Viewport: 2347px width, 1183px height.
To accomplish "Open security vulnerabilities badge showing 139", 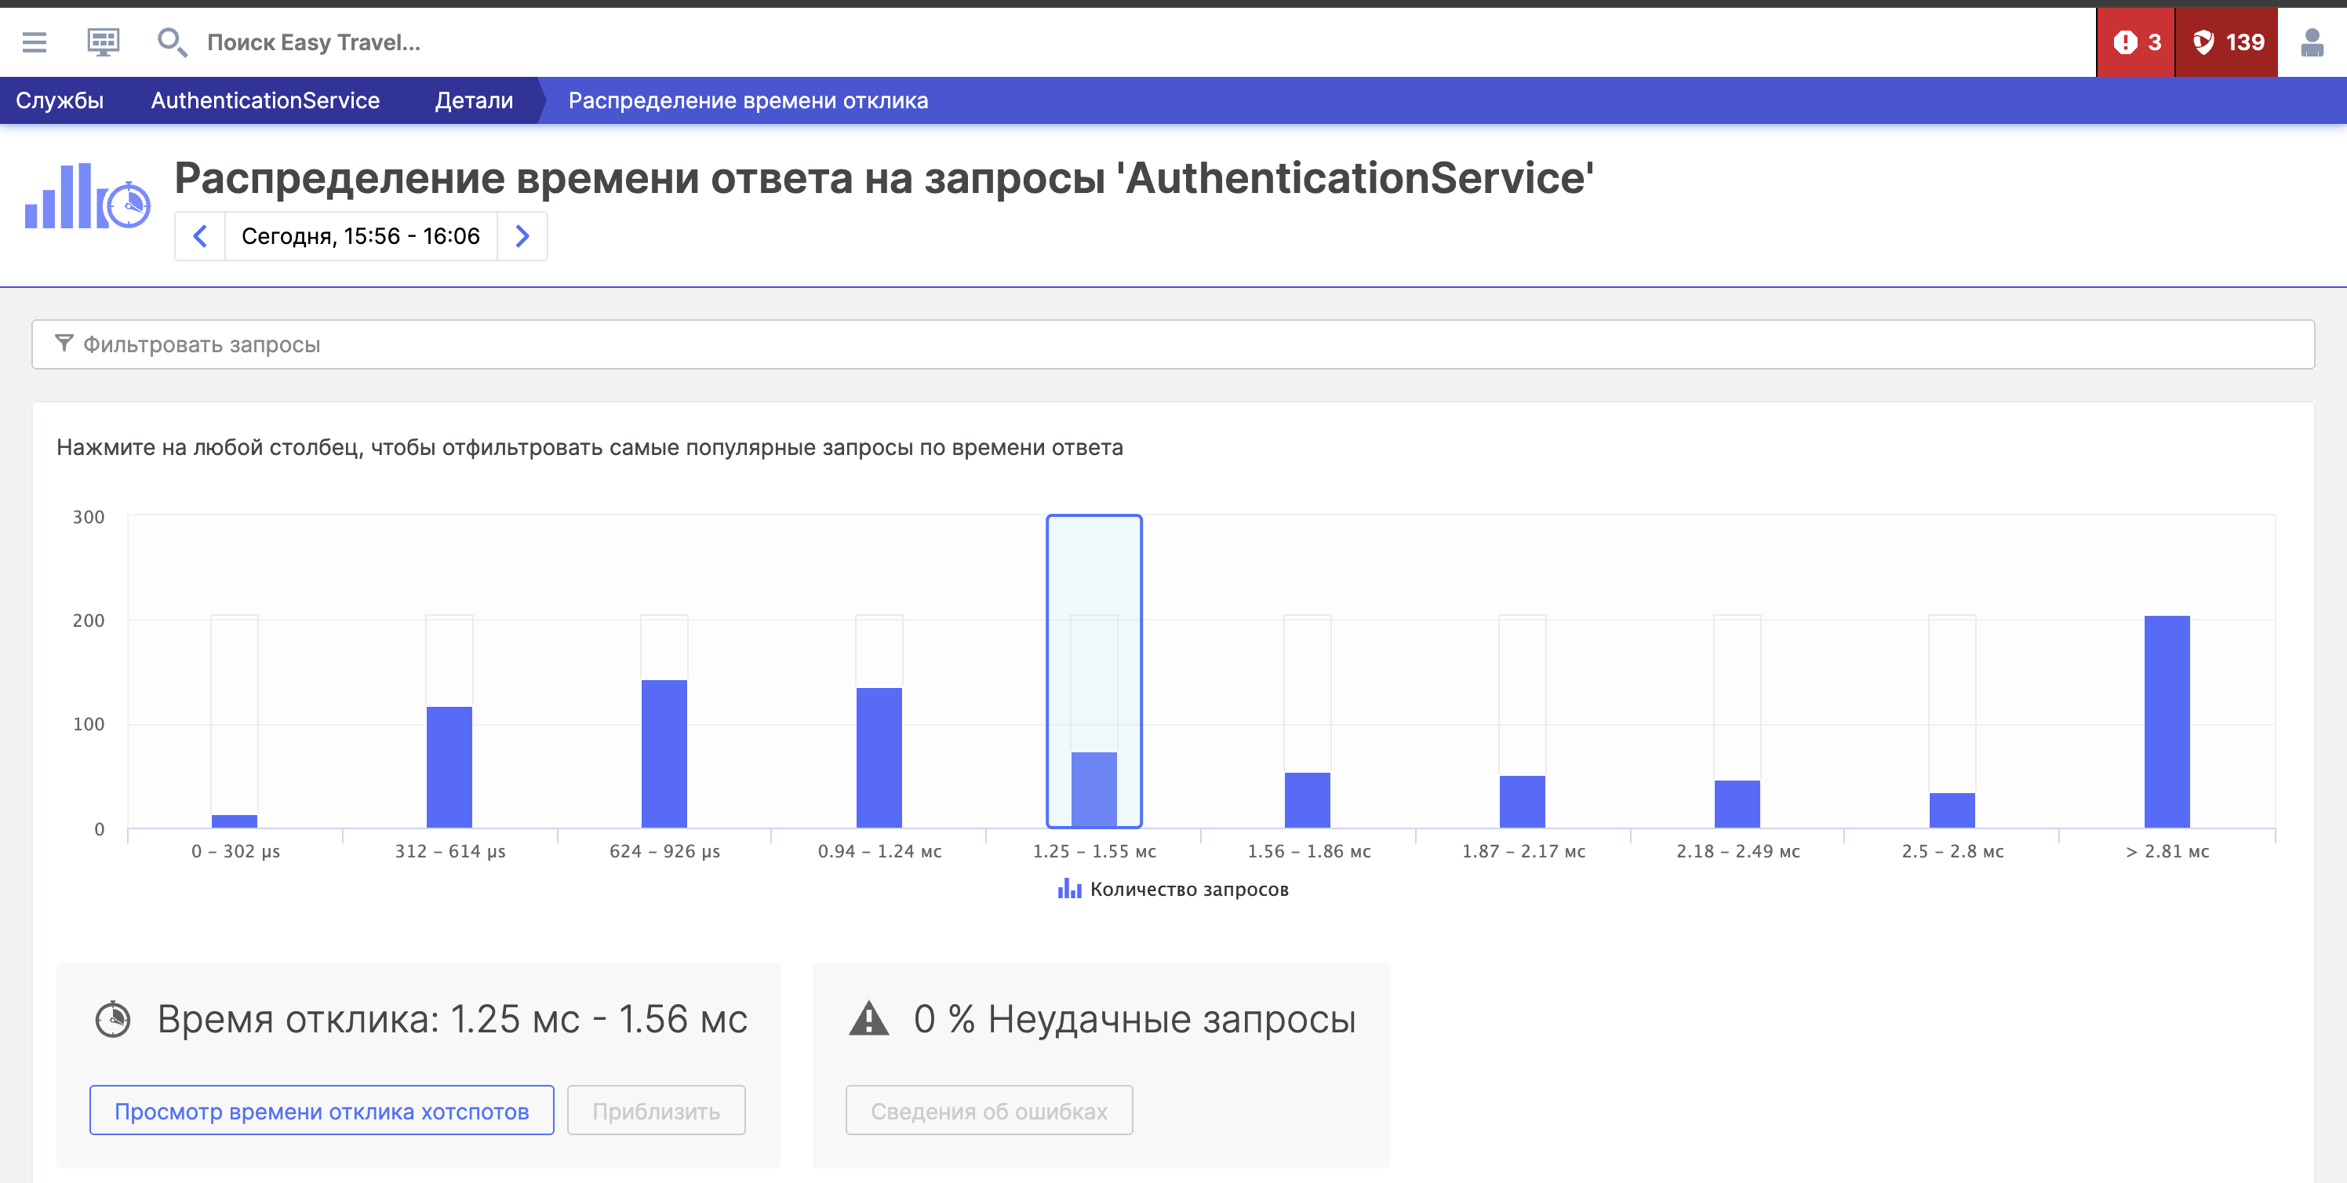I will coord(2226,42).
